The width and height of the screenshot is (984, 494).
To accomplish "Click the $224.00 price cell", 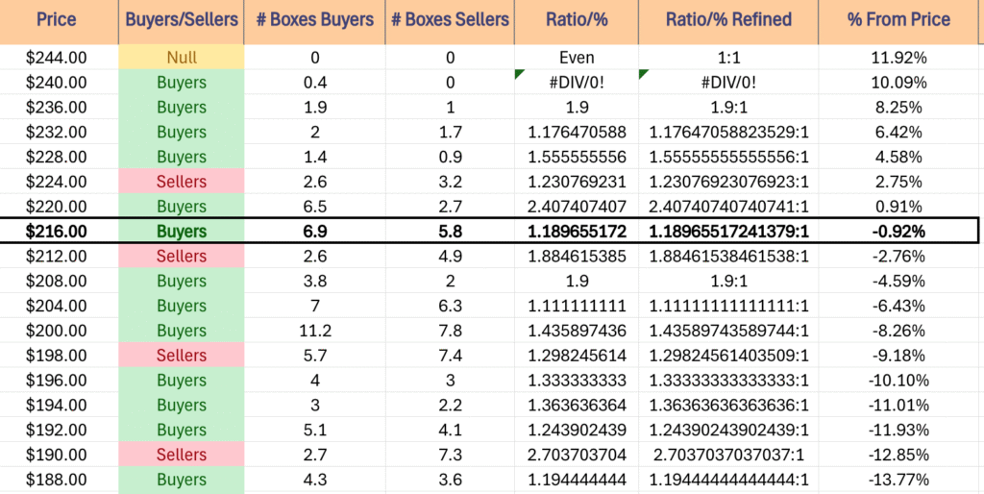I will [59, 182].
